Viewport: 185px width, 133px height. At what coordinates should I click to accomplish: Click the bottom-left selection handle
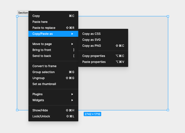point(17,110)
